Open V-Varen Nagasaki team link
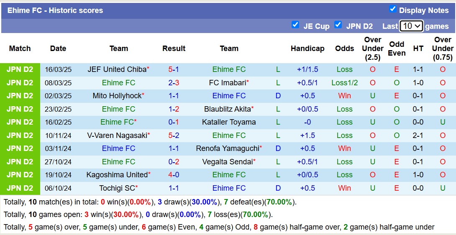 117,135
